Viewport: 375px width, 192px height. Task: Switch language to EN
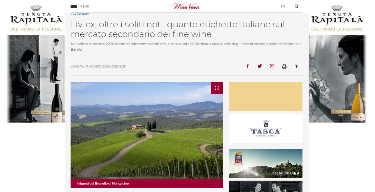(283, 6)
